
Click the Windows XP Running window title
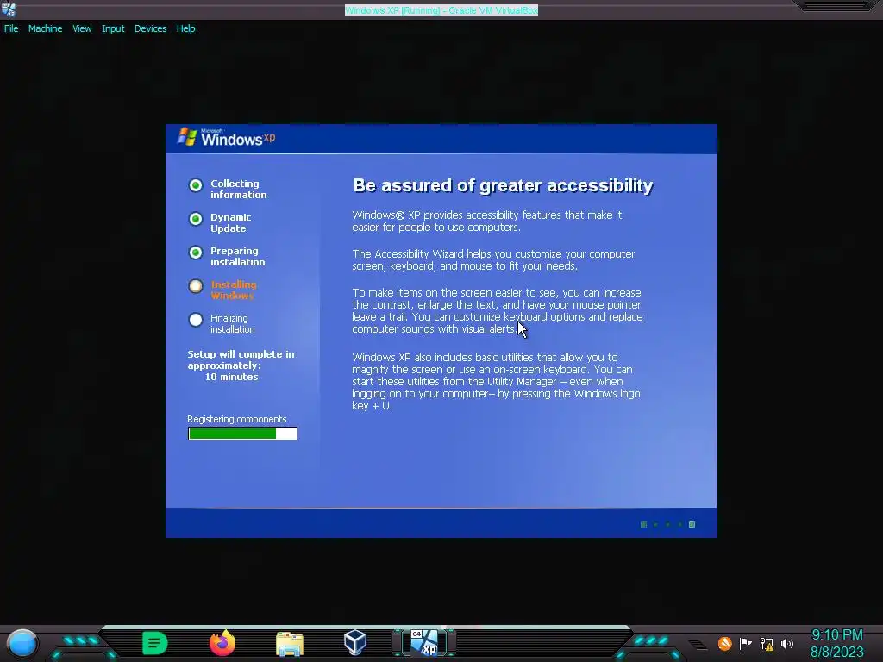tap(441, 10)
